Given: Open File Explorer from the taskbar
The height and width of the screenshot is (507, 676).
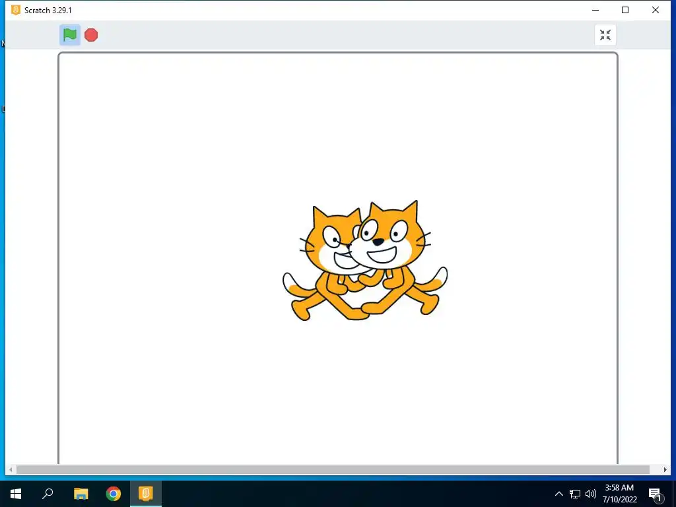Looking at the screenshot, I should coord(81,494).
